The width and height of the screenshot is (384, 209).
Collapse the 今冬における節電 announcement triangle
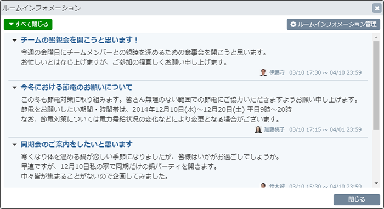pyautogui.click(x=14, y=87)
